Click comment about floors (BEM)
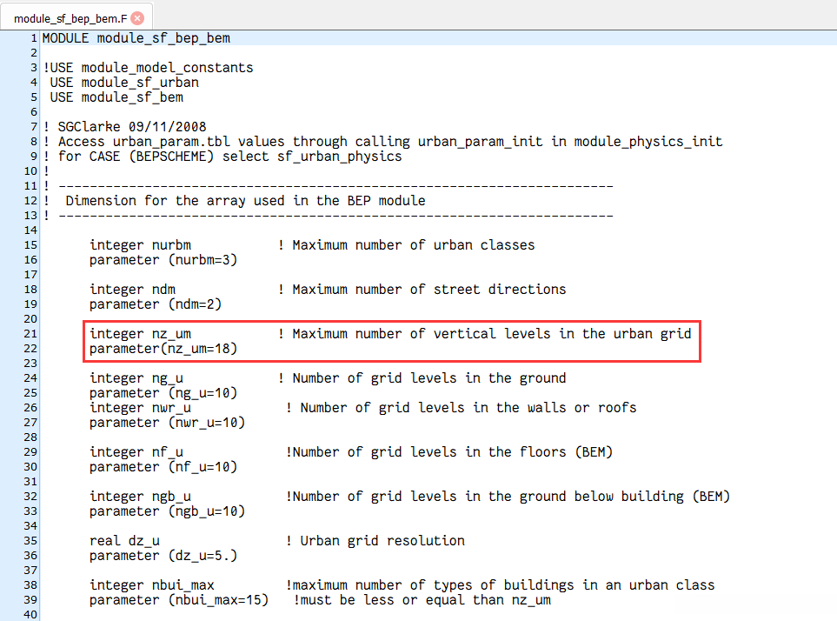This screenshot has width=837, height=621. [x=449, y=452]
